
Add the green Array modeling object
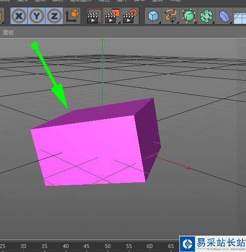[x=206, y=16]
